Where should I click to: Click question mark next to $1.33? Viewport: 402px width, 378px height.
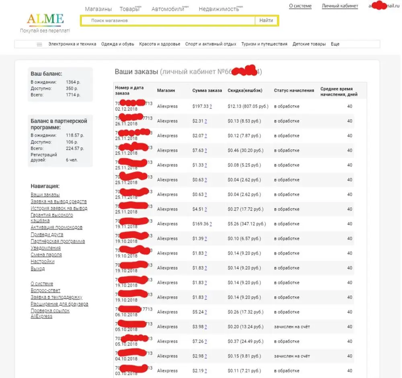pos(205,165)
